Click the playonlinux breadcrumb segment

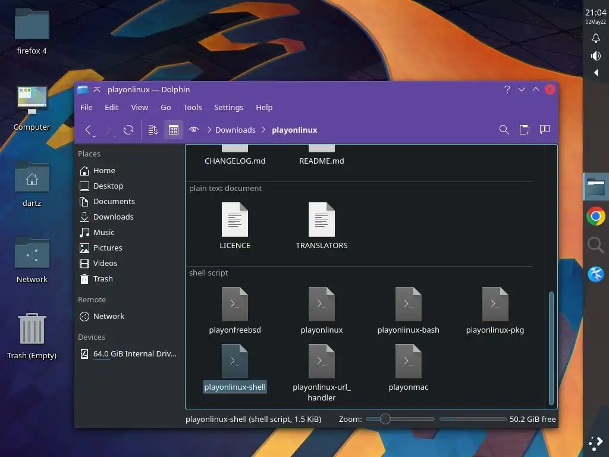294,130
